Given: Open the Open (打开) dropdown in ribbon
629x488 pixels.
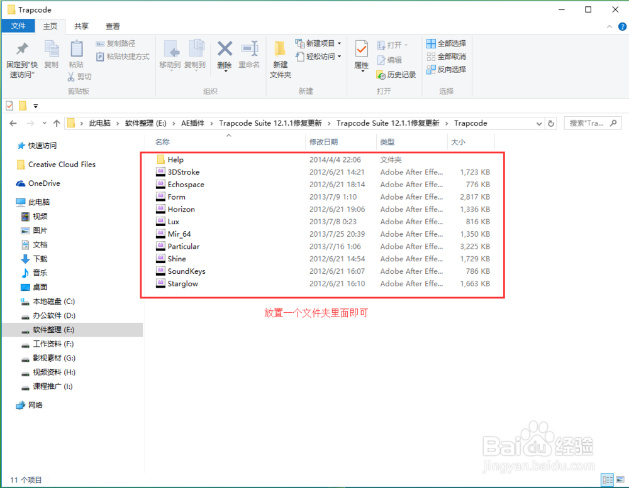Looking at the screenshot, I should 392,45.
